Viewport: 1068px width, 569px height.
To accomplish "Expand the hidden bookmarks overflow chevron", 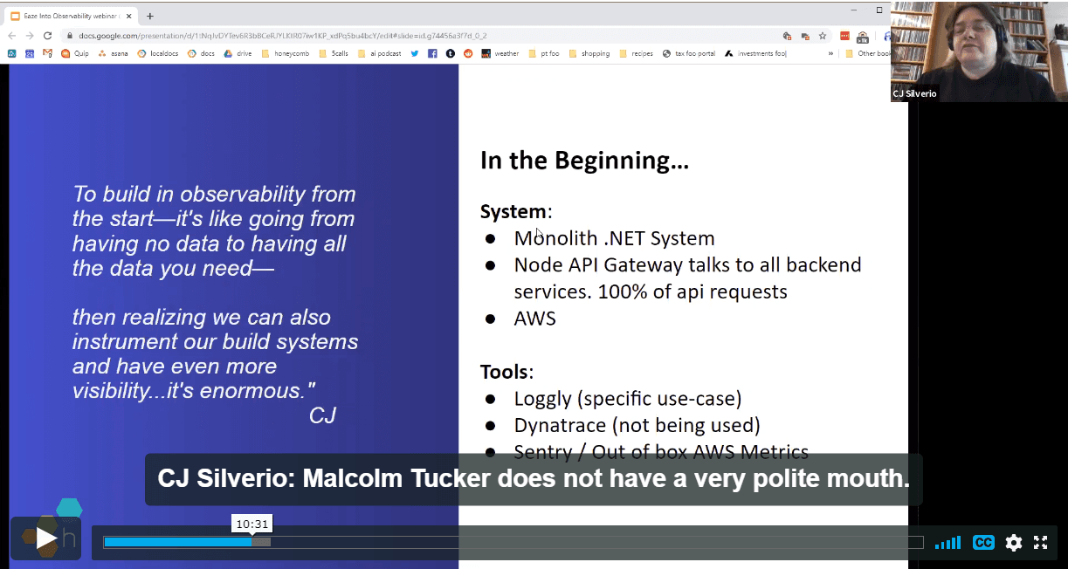I will click(x=830, y=53).
